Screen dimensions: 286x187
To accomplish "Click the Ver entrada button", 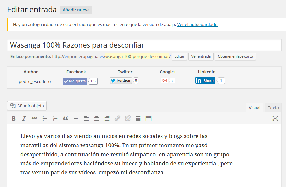I will click(201, 56).
